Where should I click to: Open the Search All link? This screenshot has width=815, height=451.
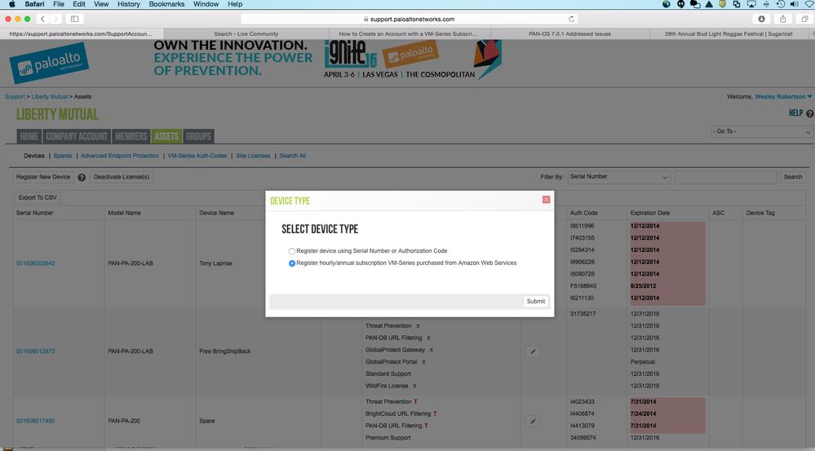click(x=293, y=156)
